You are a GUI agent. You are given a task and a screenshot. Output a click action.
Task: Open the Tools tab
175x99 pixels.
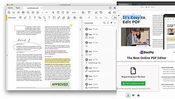18,8
